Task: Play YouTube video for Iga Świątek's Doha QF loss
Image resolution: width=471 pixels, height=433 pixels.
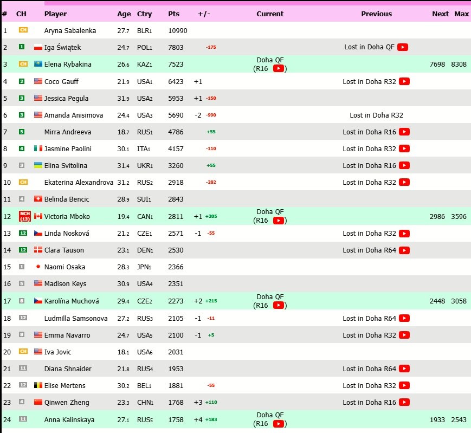Action: pyautogui.click(x=403, y=47)
